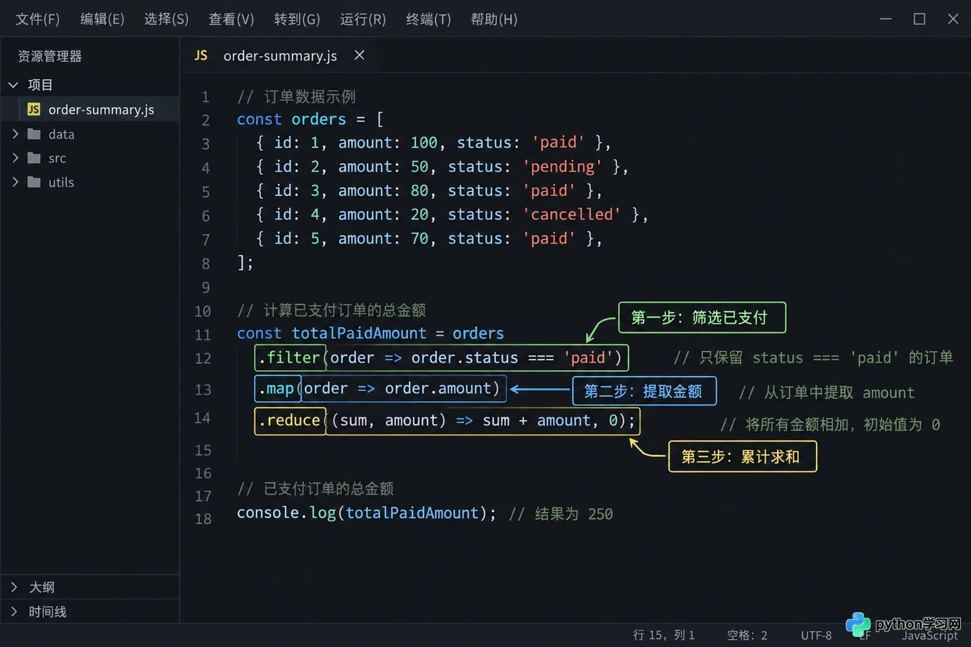Image resolution: width=971 pixels, height=647 pixels.
Task: Close the order-summary.js tab
Action: click(x=359, y=55)
